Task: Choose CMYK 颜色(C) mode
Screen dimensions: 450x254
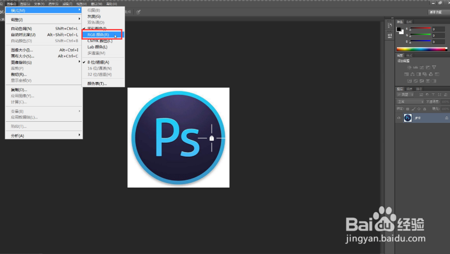Action: pyautogui.click(x=103, y=41)
